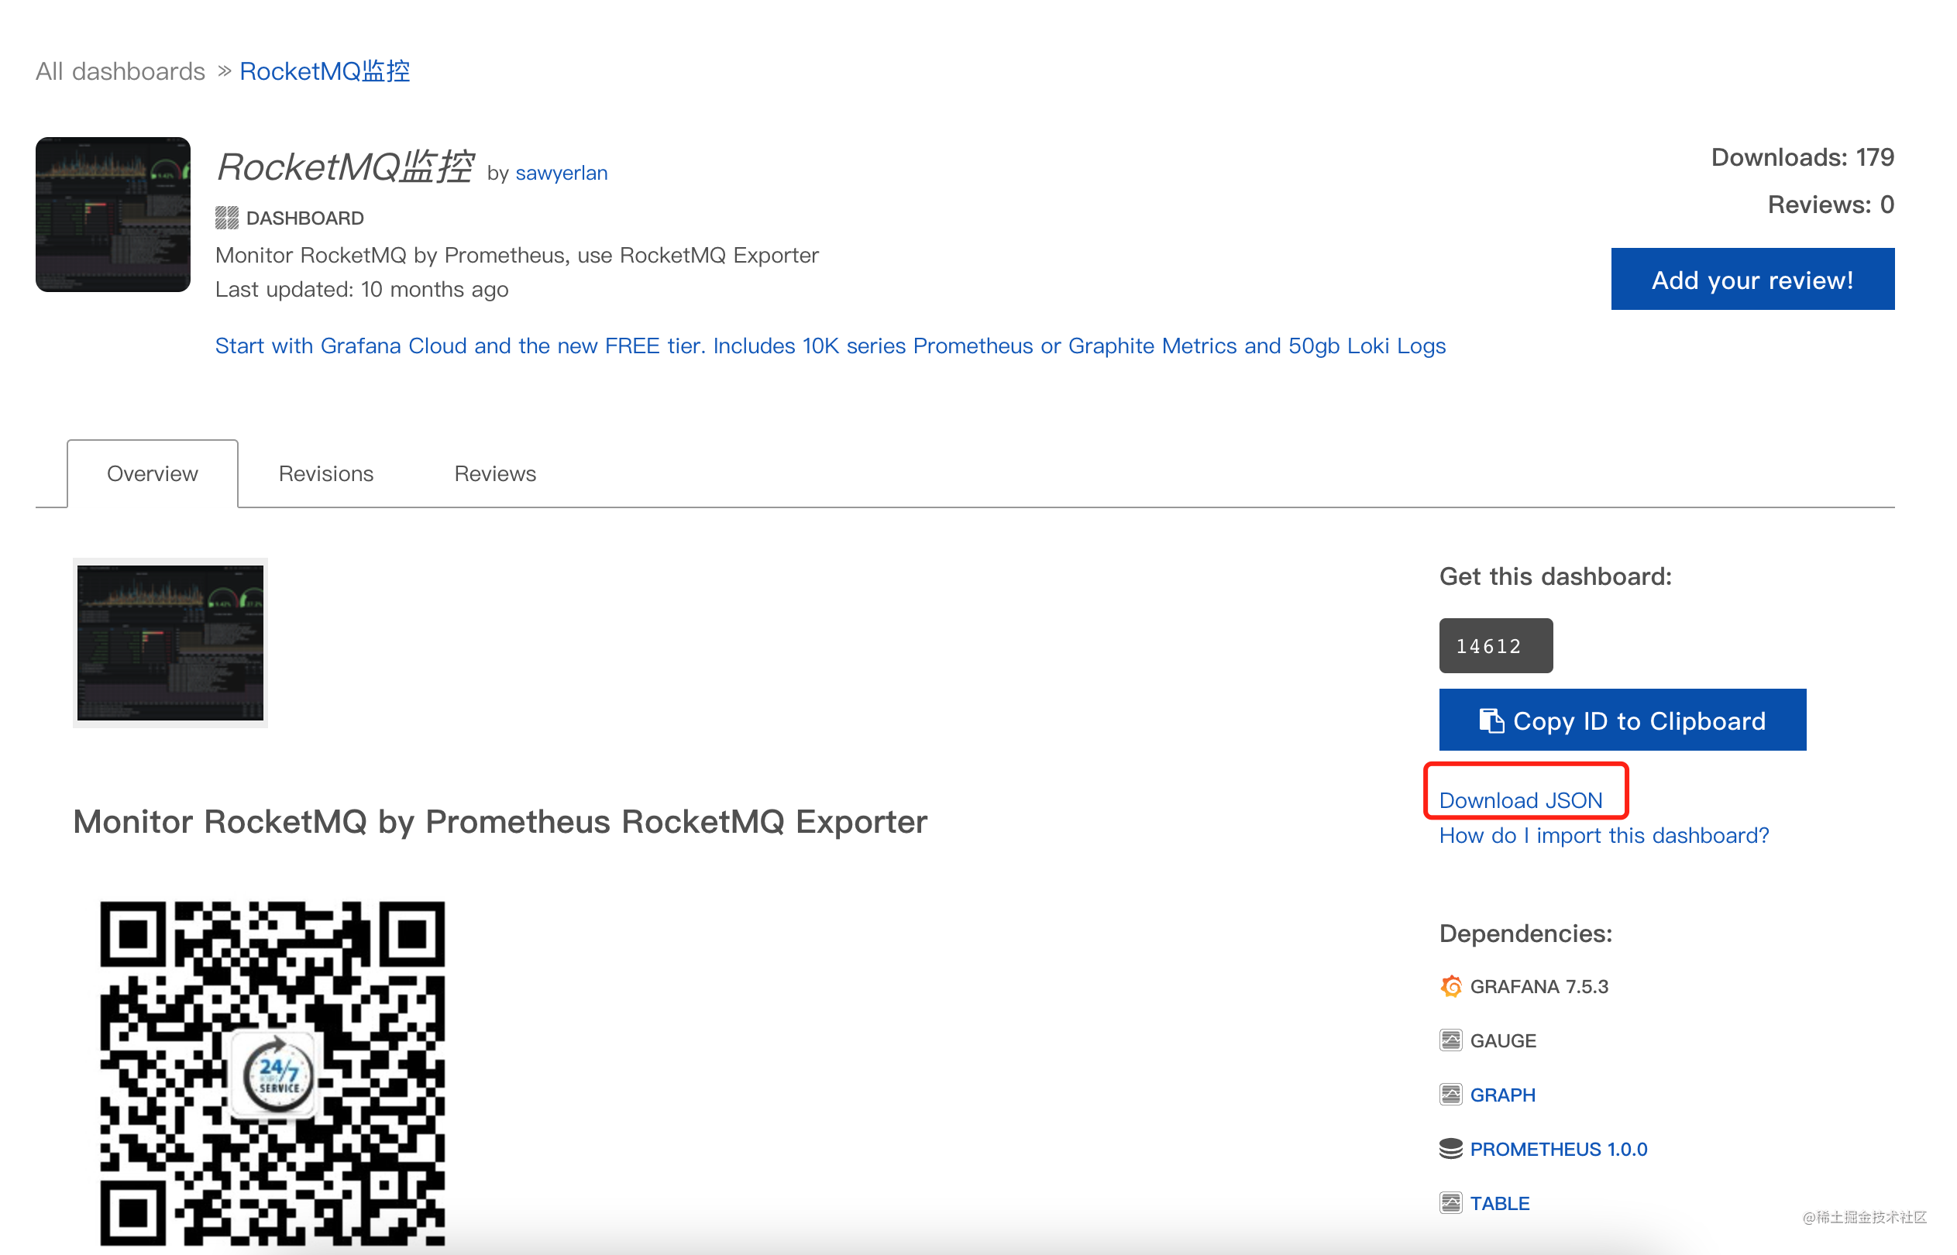Open the dashboard screenshot thumbnail in Overview
This screenshot has width=1957, height=1255.
(170, 643)
